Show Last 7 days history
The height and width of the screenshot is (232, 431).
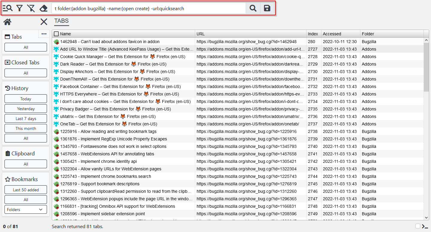click(26, 119)
